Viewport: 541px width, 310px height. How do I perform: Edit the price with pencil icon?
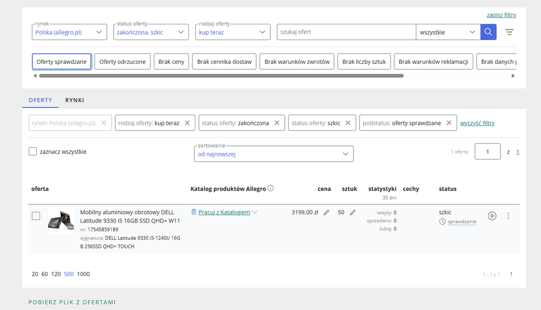[x=326, y=213]
